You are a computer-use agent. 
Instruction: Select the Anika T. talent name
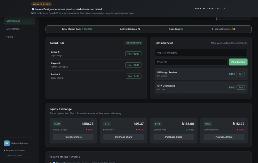[55, 52]
